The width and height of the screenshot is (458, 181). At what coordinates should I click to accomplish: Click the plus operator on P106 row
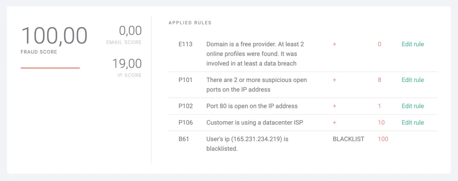[x=334, y=122]
